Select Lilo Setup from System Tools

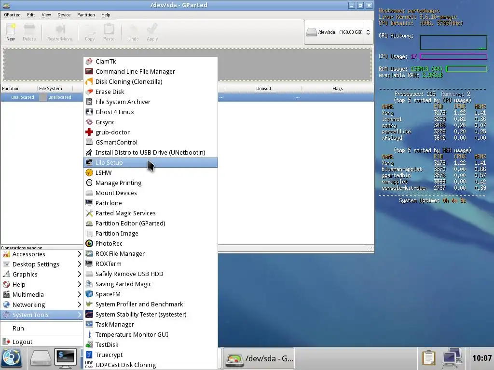pyautogui.click(x=151, y=163)
